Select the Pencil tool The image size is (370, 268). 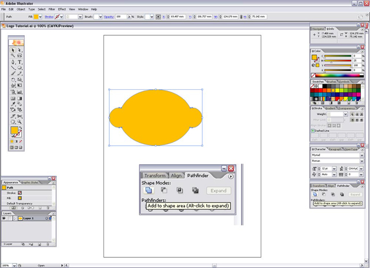tap(20, 73)
